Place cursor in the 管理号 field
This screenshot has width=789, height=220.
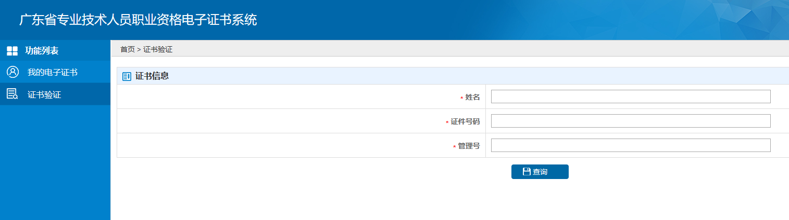[x=630, y=145]
